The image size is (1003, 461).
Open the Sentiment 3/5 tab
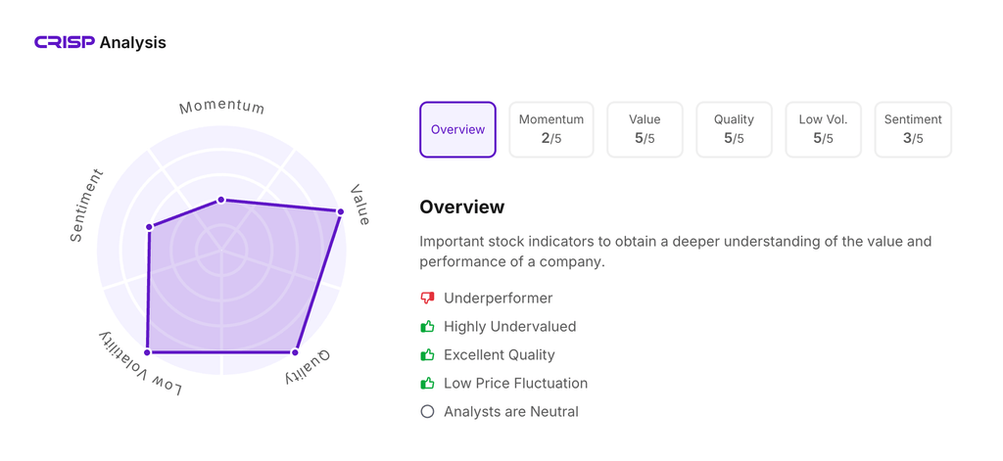(x=912, y=129)
